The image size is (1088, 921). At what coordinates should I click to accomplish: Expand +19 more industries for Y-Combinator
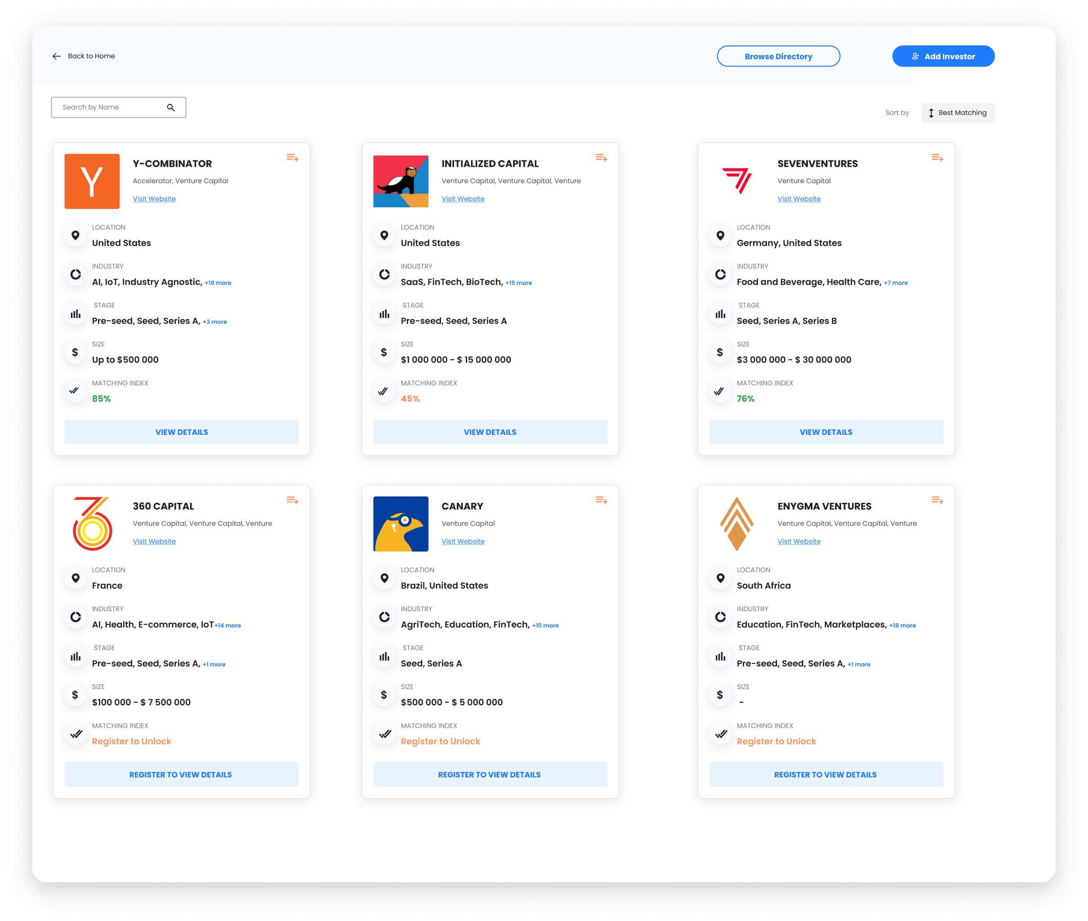pos(218,283)
